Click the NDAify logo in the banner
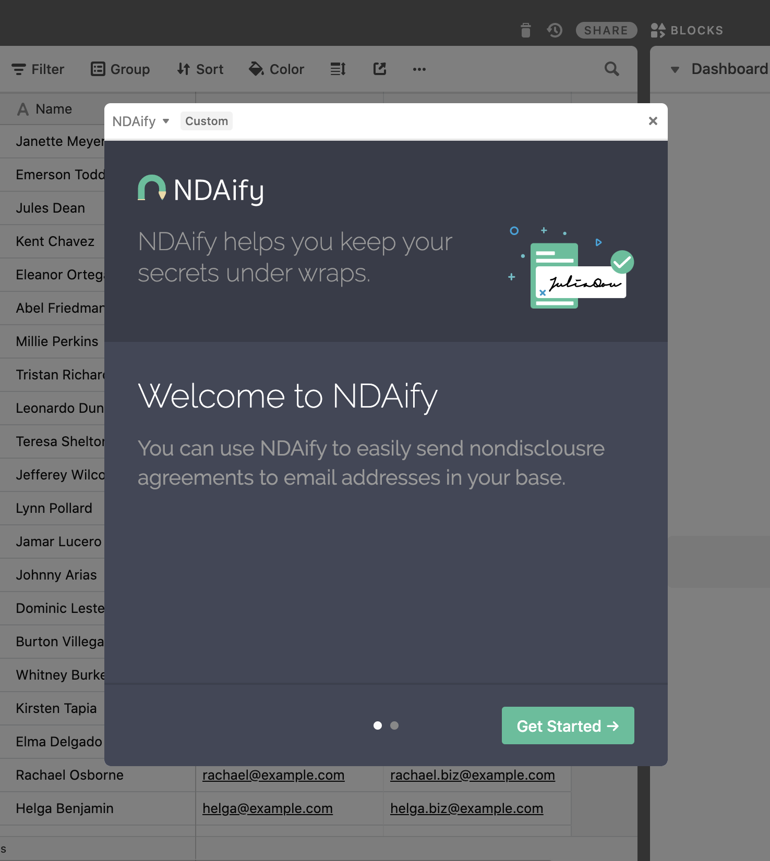Image resolution: width=770 pixels, height=861 pixels. [201, 189]
